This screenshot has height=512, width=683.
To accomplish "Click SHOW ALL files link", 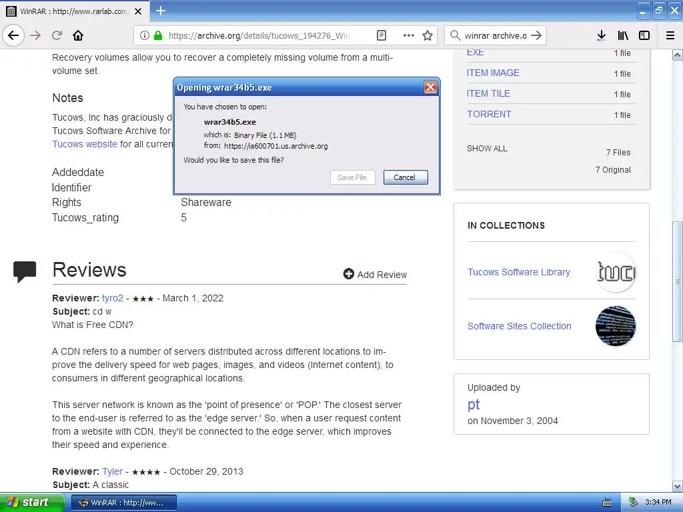I will pos(487,149).
